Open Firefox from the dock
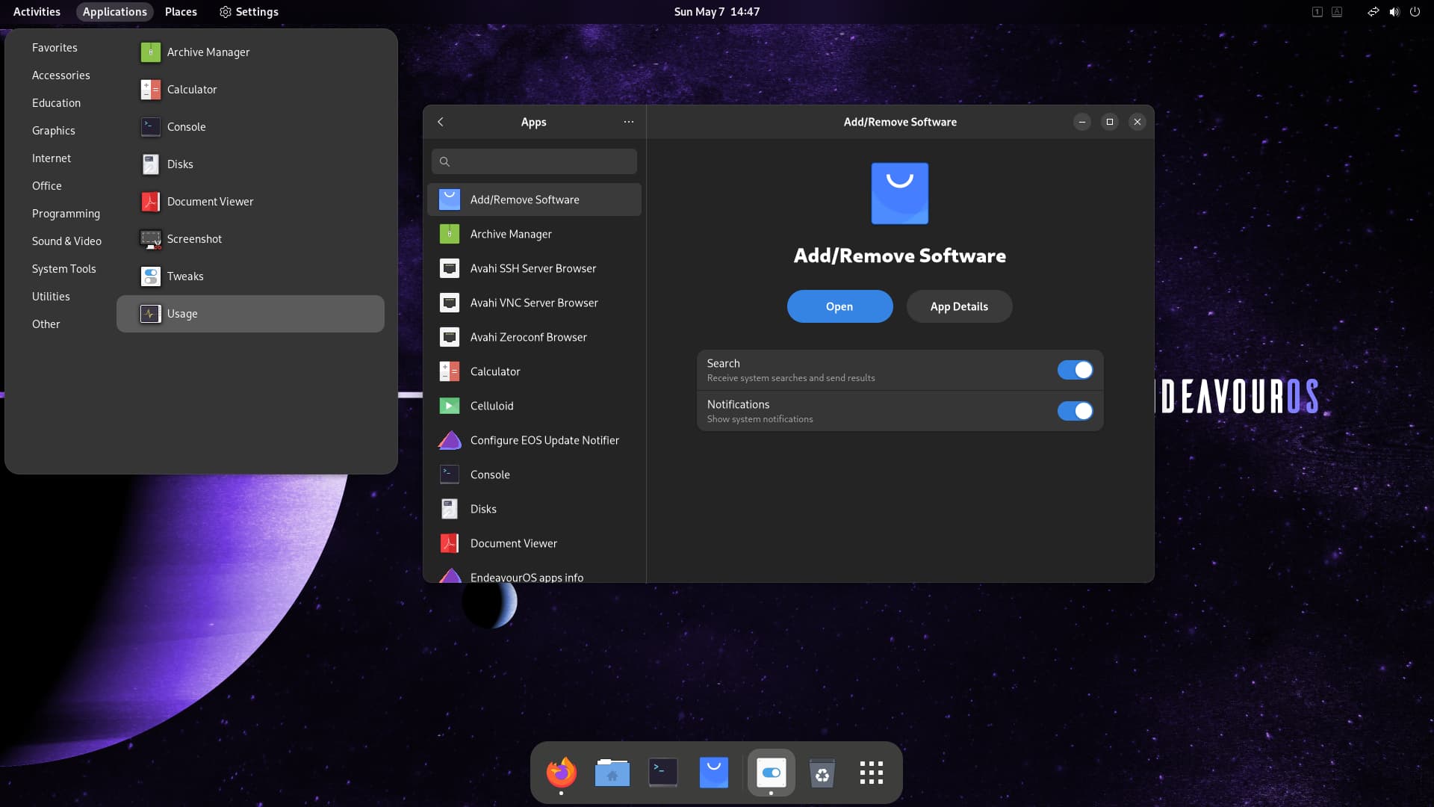This screenshot has height=807, width=1434. (561, 772)
